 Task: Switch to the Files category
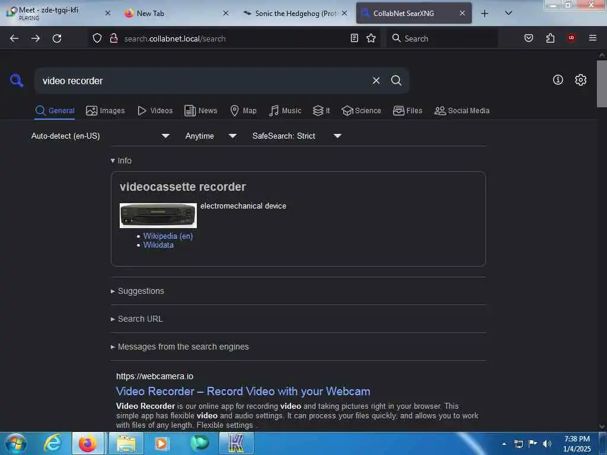pos(407,111)
